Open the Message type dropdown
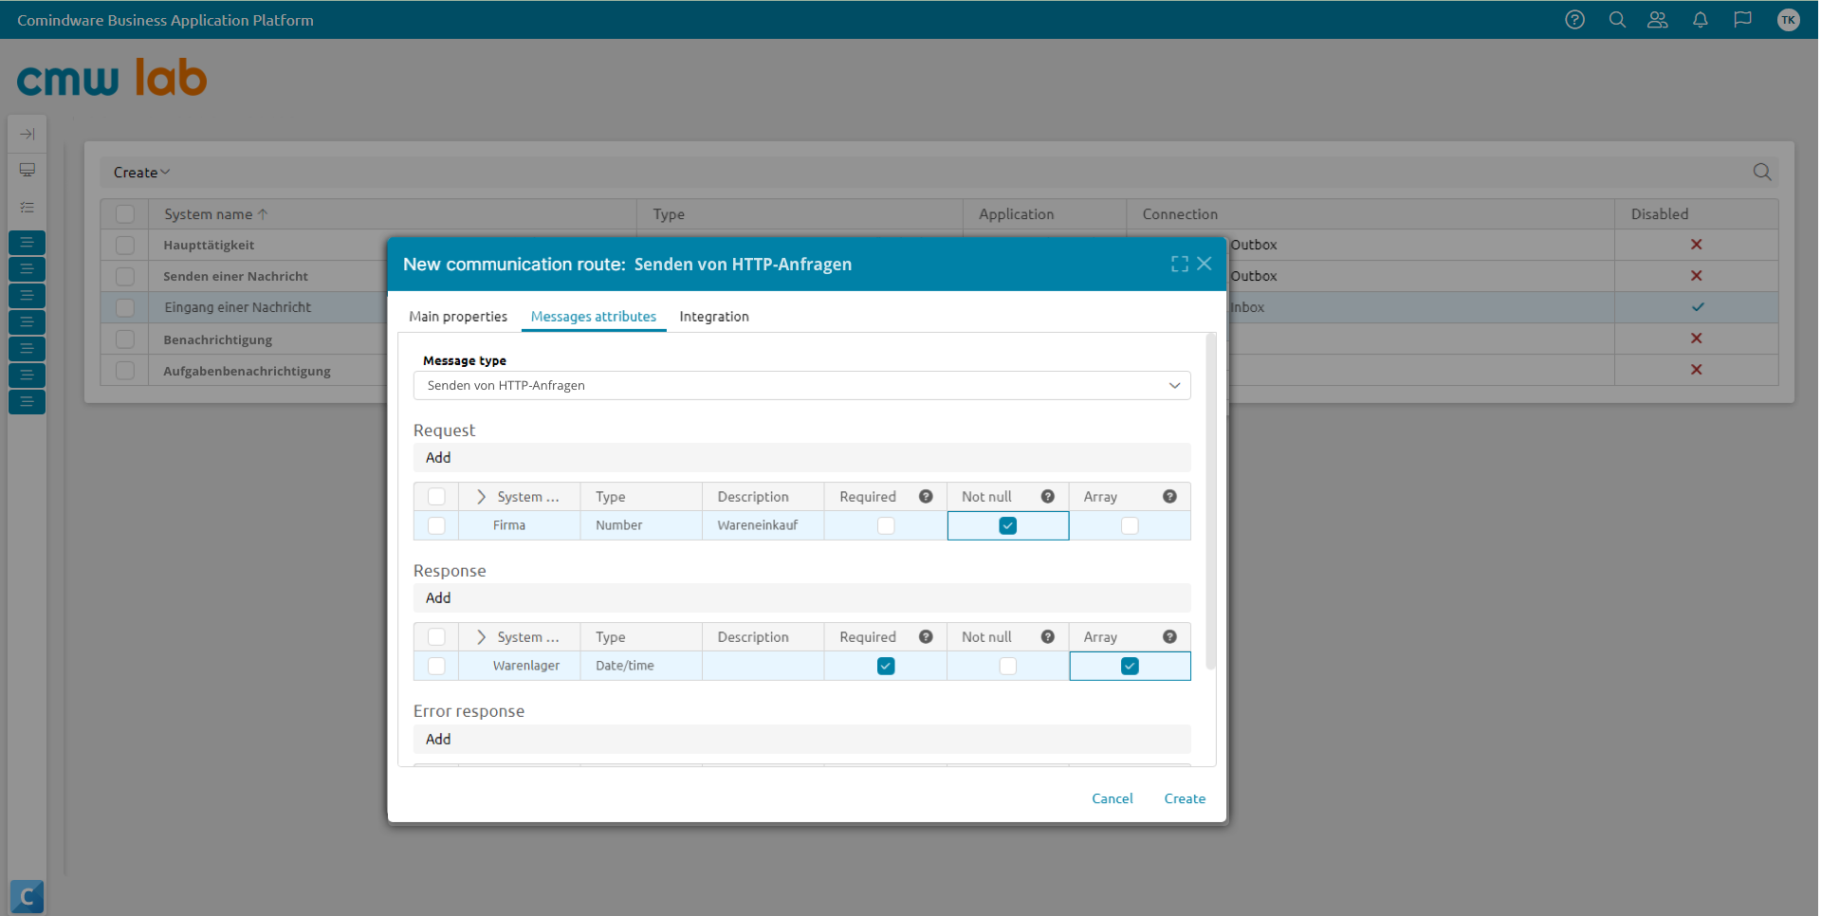 pos(802,385)
